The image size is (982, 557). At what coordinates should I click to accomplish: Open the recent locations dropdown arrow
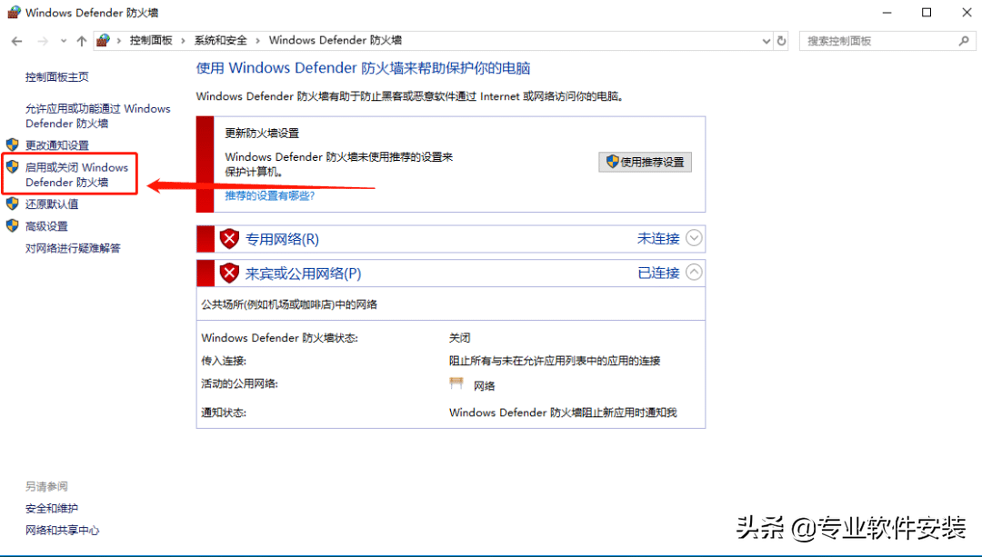pos(64,41)
